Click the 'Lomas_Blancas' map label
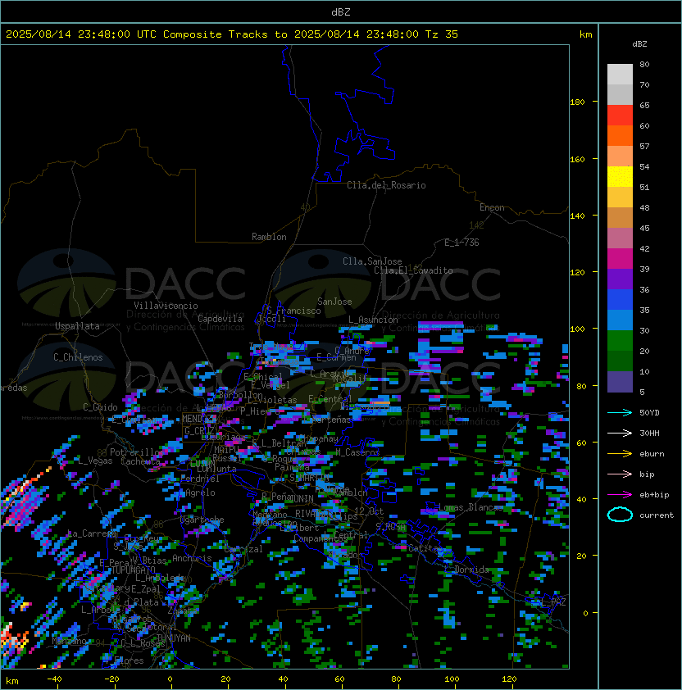 [471, 507]
